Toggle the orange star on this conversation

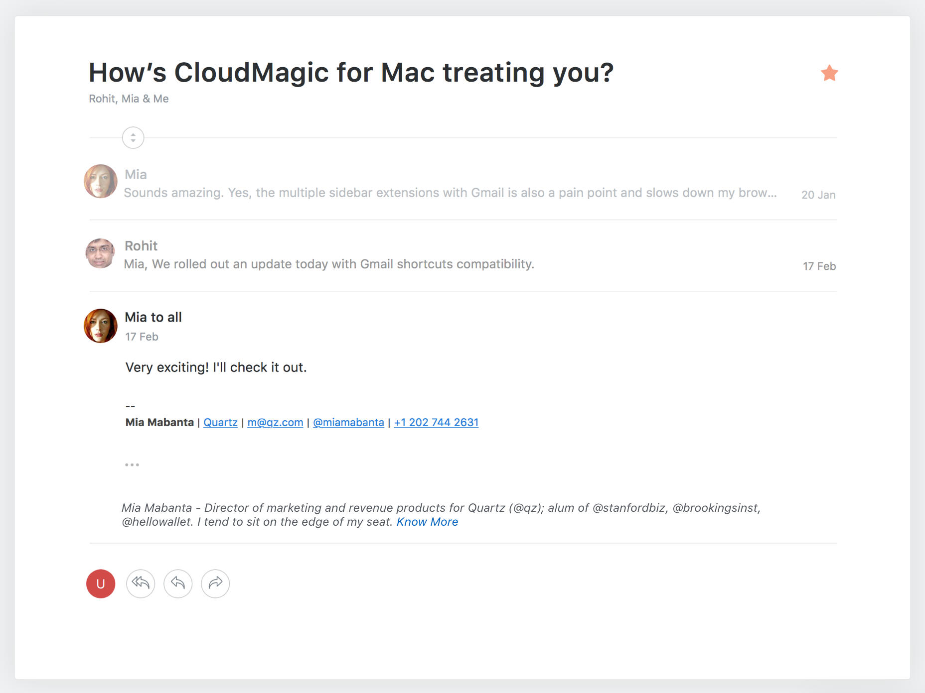click(829, 73)
